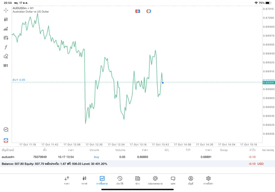Screen dimensions: 275x192
Task: Open the chart type candlestick icon
Action: click(x=6, y=19)
